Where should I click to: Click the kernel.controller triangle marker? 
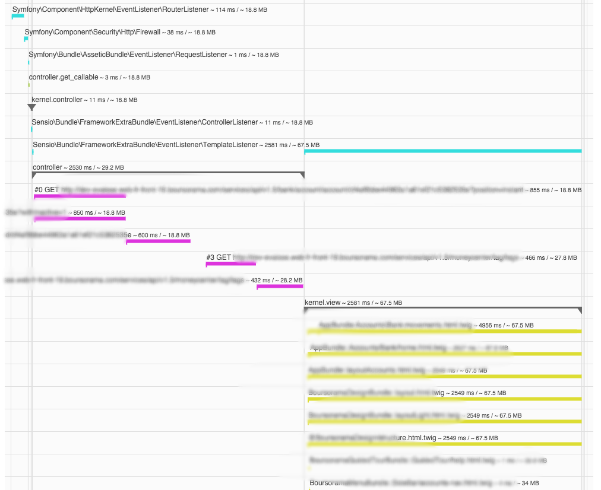click(x=32, y=107)
